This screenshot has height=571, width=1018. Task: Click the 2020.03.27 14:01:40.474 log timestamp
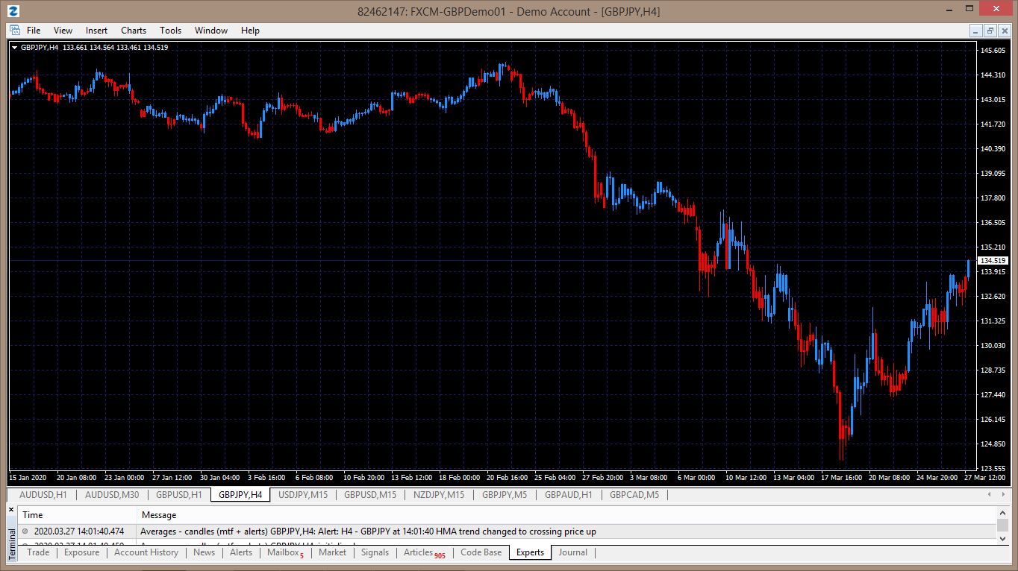click(x=79, y=531)
